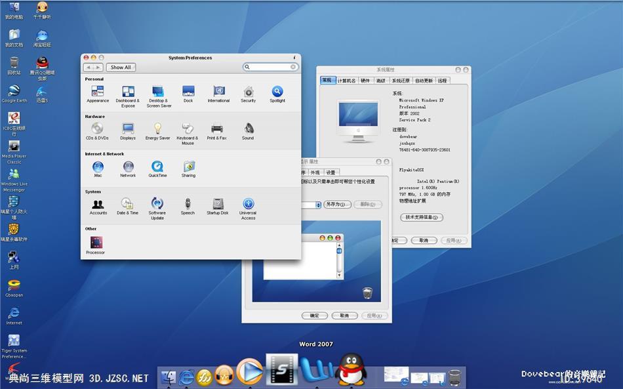
Task: Open Software Update pane
Action: pyautogui.click(x=157, y=209)
